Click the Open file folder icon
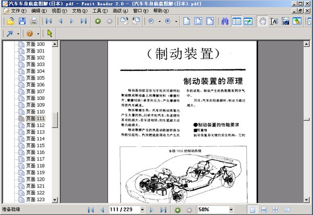The height and width of the screenshot is (215, 313). 10,21
